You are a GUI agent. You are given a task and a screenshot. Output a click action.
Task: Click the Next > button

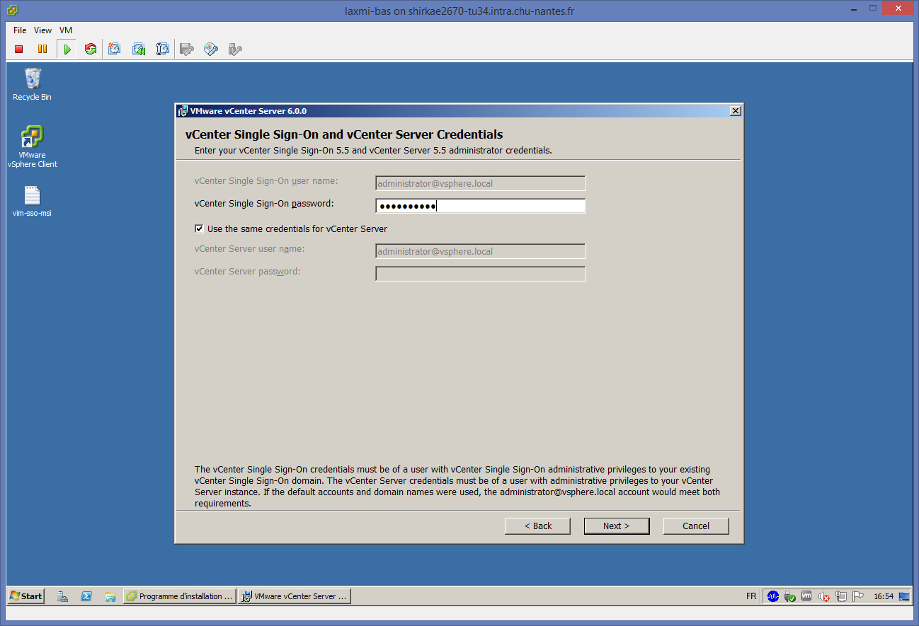[616, 526]
